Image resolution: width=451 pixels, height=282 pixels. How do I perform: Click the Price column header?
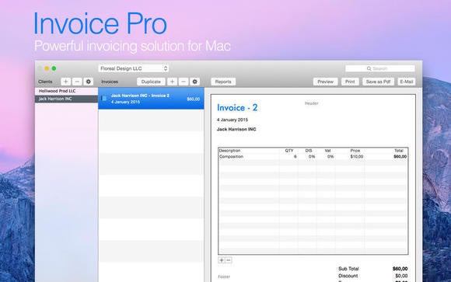pos(355,151)
